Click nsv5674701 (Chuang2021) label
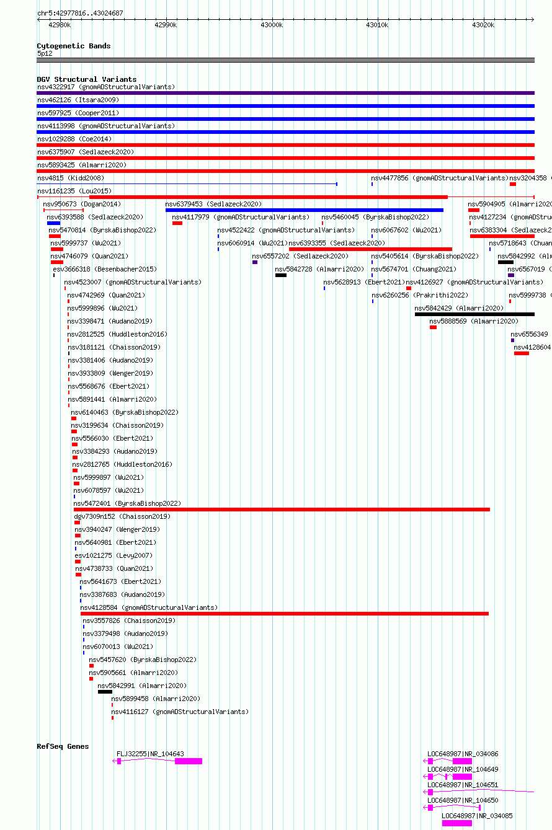The height and width of the screenshot is (830, 552). tap(414, 269)
